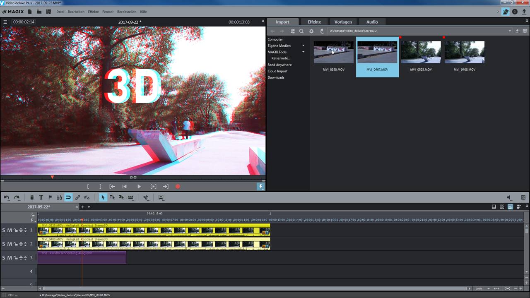Open the monitor hamburger menu
530x298 pixels.
pyautogui.click(x=5, y=22)
